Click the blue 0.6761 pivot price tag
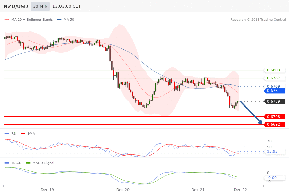Viewport: 289px width, 196px height. coord(275,91)
